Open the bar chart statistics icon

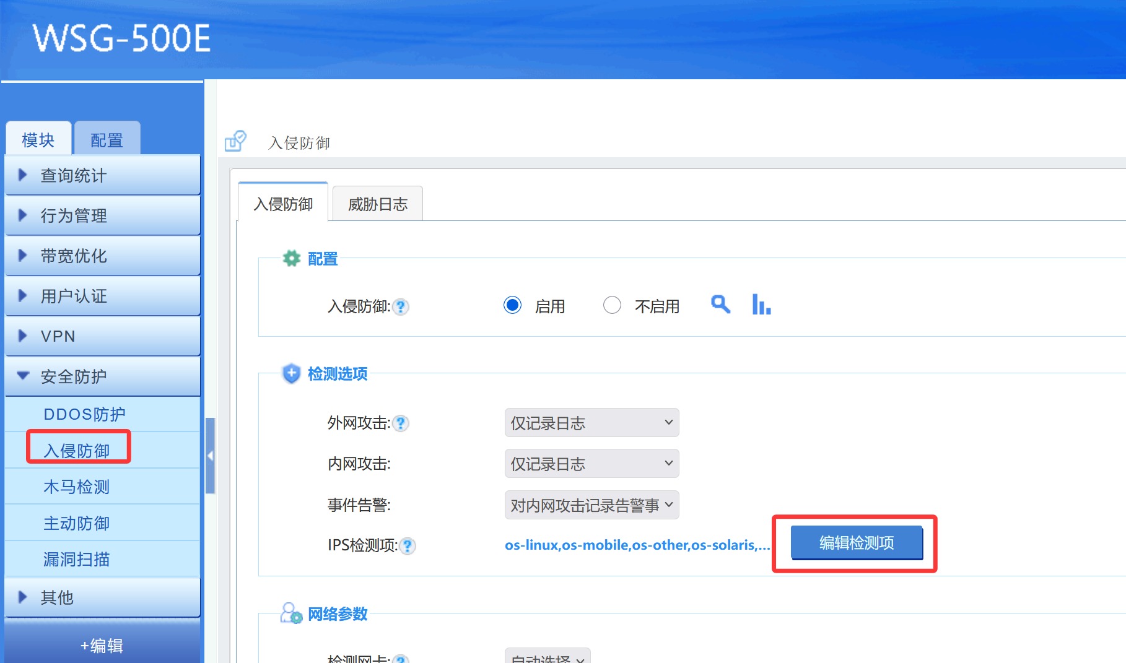[761, 305]
